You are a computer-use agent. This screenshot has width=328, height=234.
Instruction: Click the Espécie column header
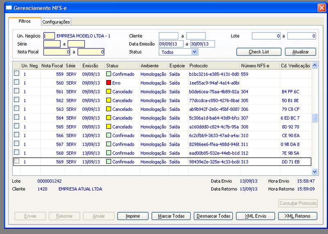click(x=178, y=66)
